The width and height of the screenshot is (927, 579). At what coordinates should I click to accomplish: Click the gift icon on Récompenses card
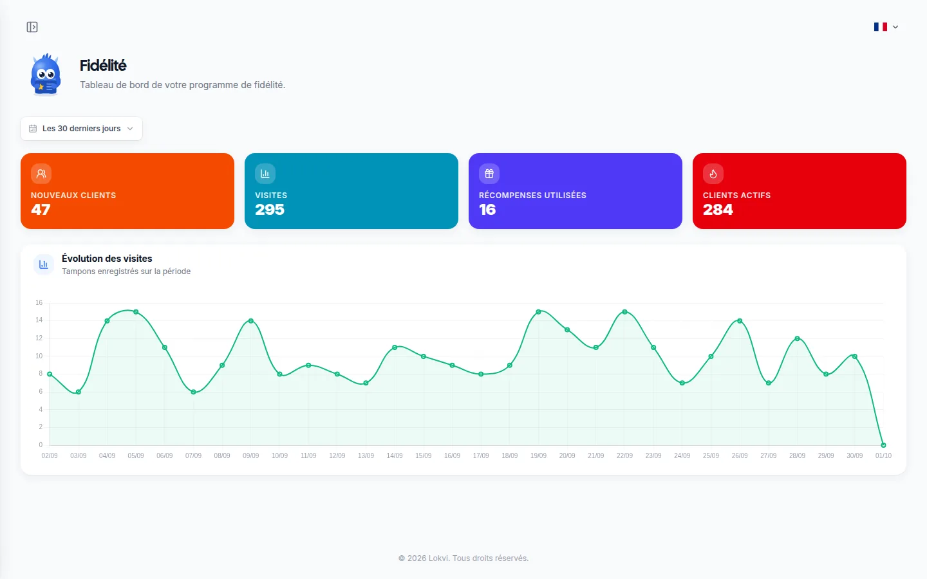[x=489, y=174]
